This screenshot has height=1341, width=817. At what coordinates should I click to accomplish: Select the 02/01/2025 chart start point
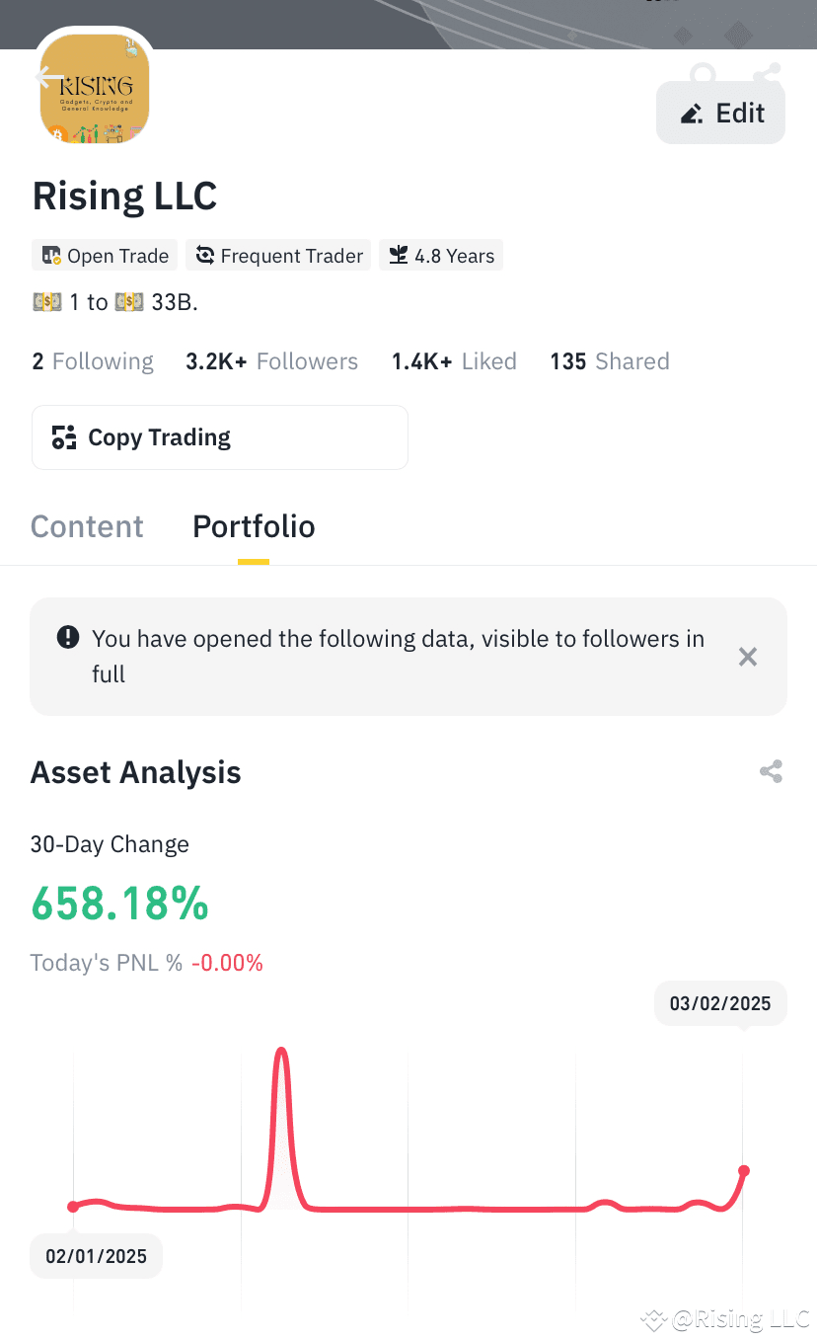[73, 1207]
